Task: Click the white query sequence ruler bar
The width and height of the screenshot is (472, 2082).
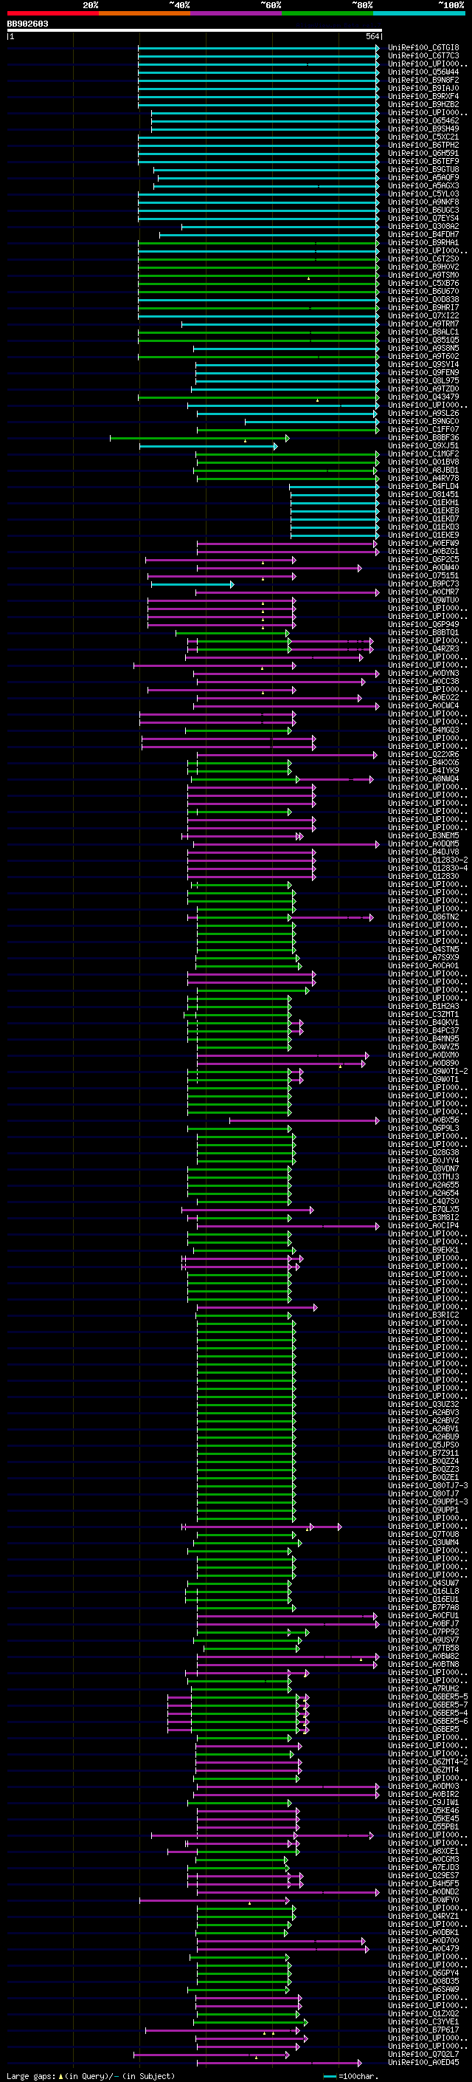Action: [x=195, y=30]
